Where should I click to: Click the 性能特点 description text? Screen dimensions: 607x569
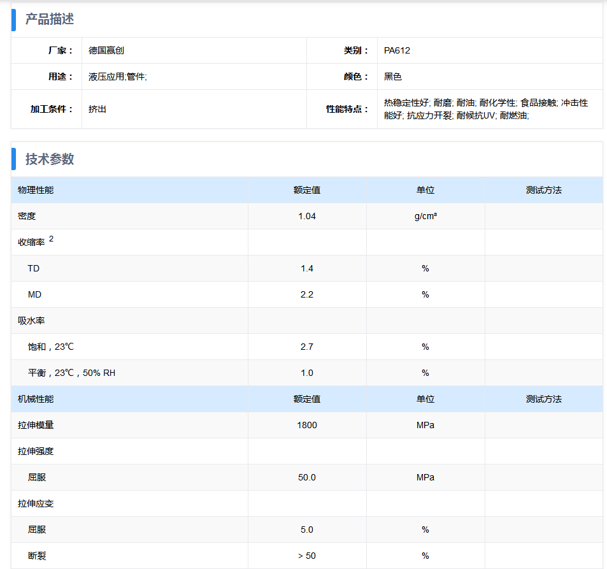tap(485, 109)
